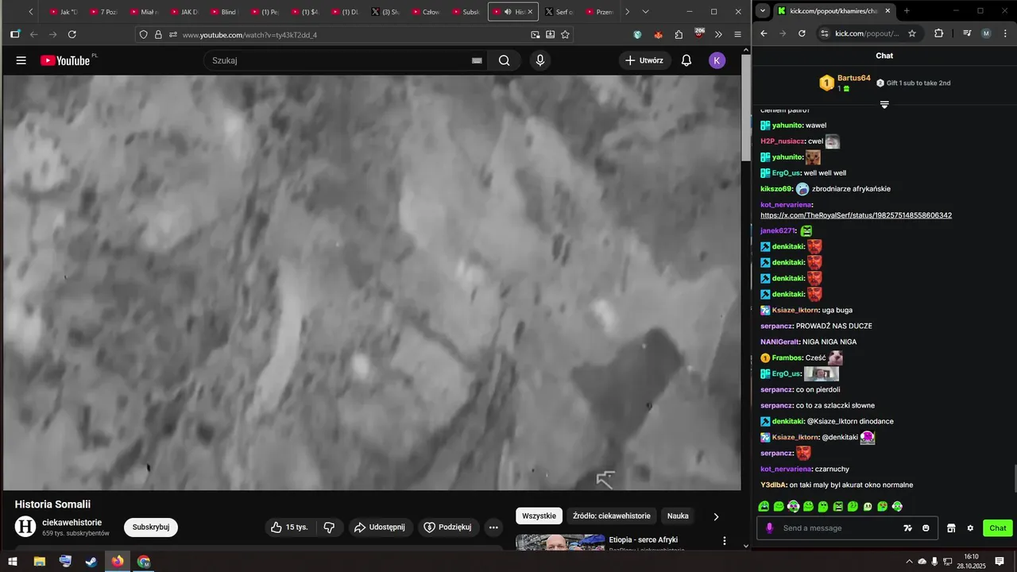Collapse the Kick gift leaderboard arrow

[x=884, y=105]
